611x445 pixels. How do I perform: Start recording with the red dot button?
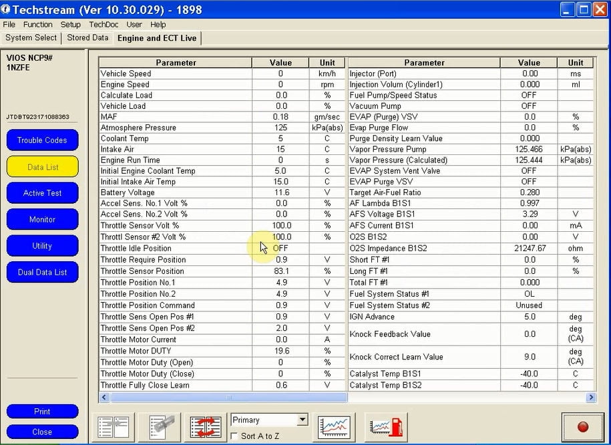pyautogui.click(x=583, y=427)
